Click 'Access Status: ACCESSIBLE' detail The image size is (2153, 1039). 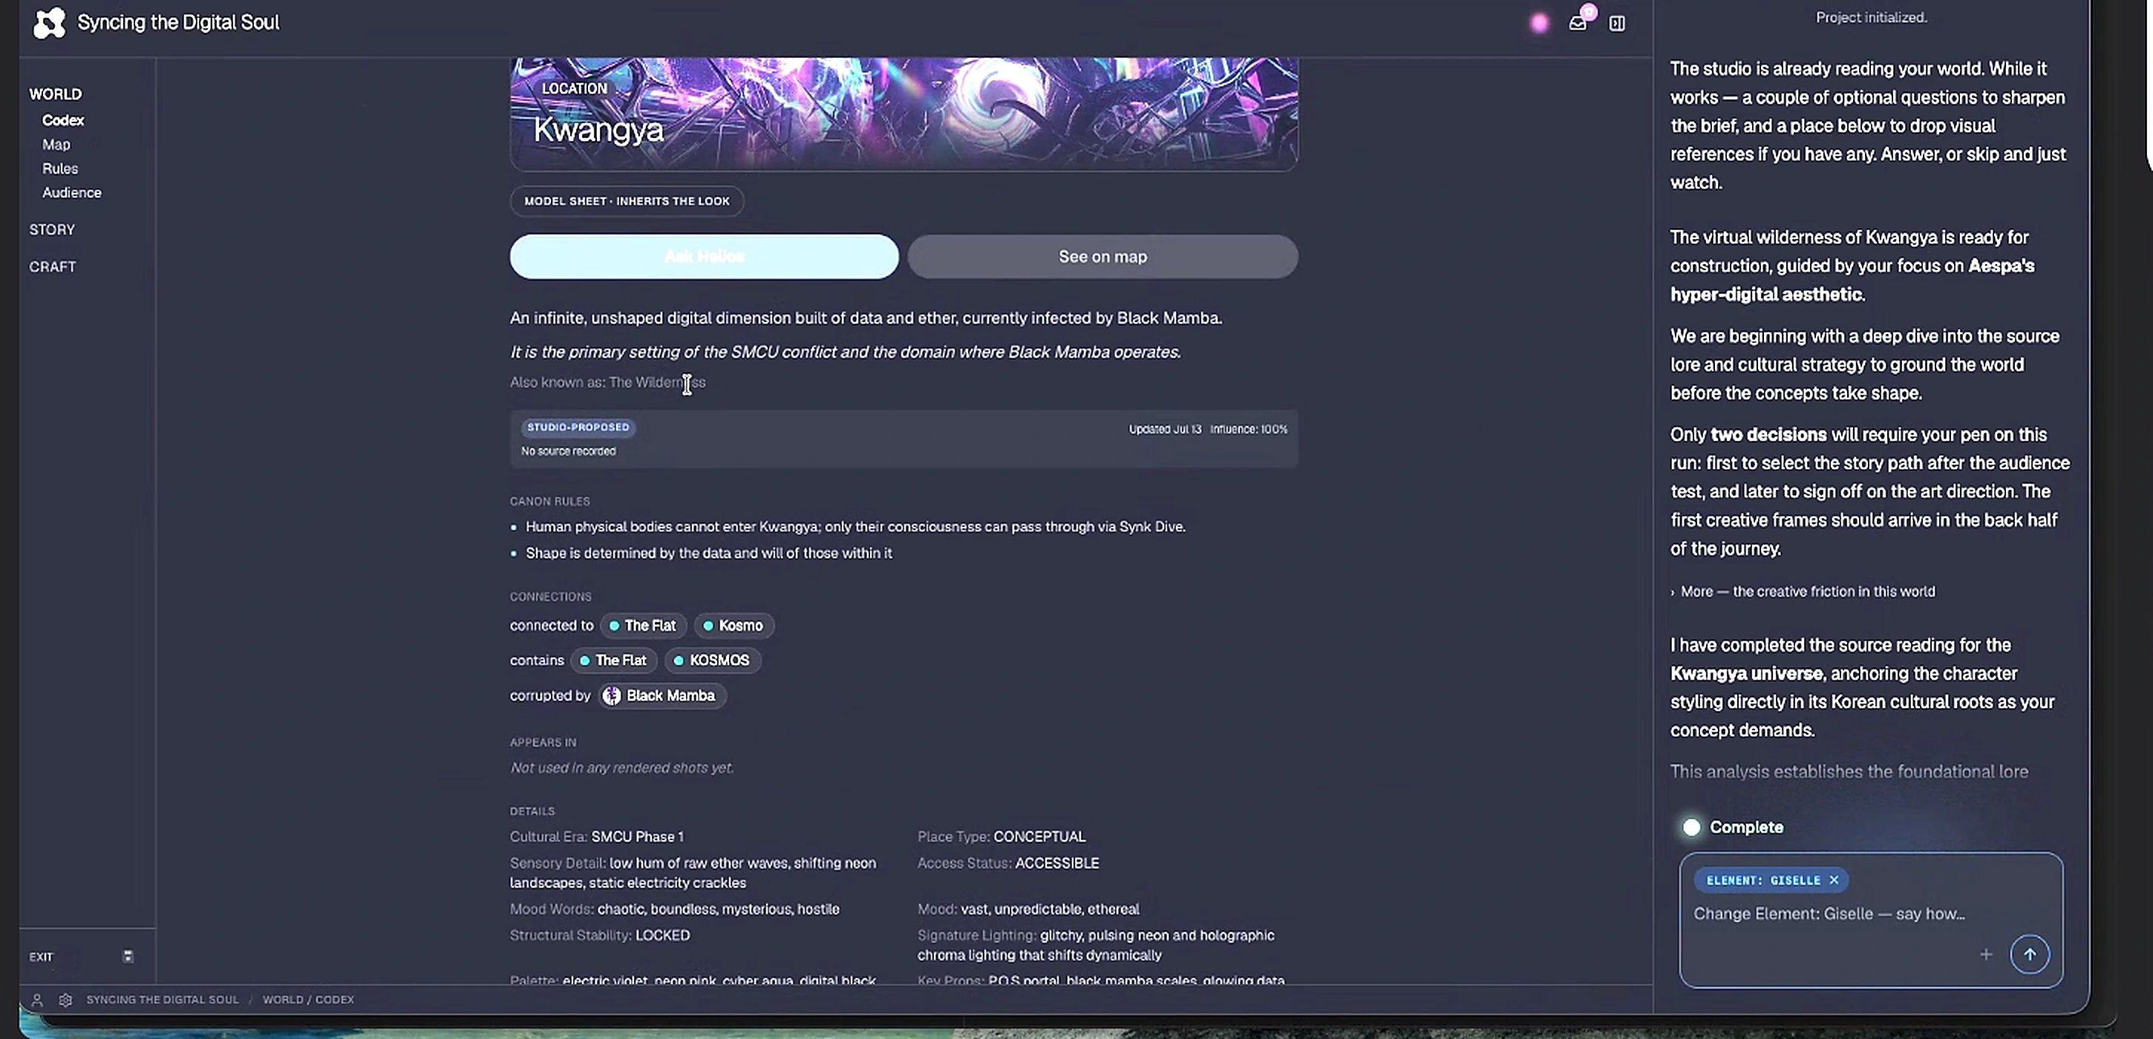pos(1008,864)
